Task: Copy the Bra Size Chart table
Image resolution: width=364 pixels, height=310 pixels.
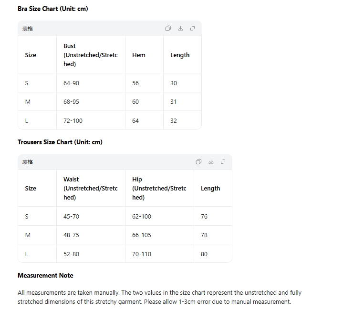Action: coord(168,29)
